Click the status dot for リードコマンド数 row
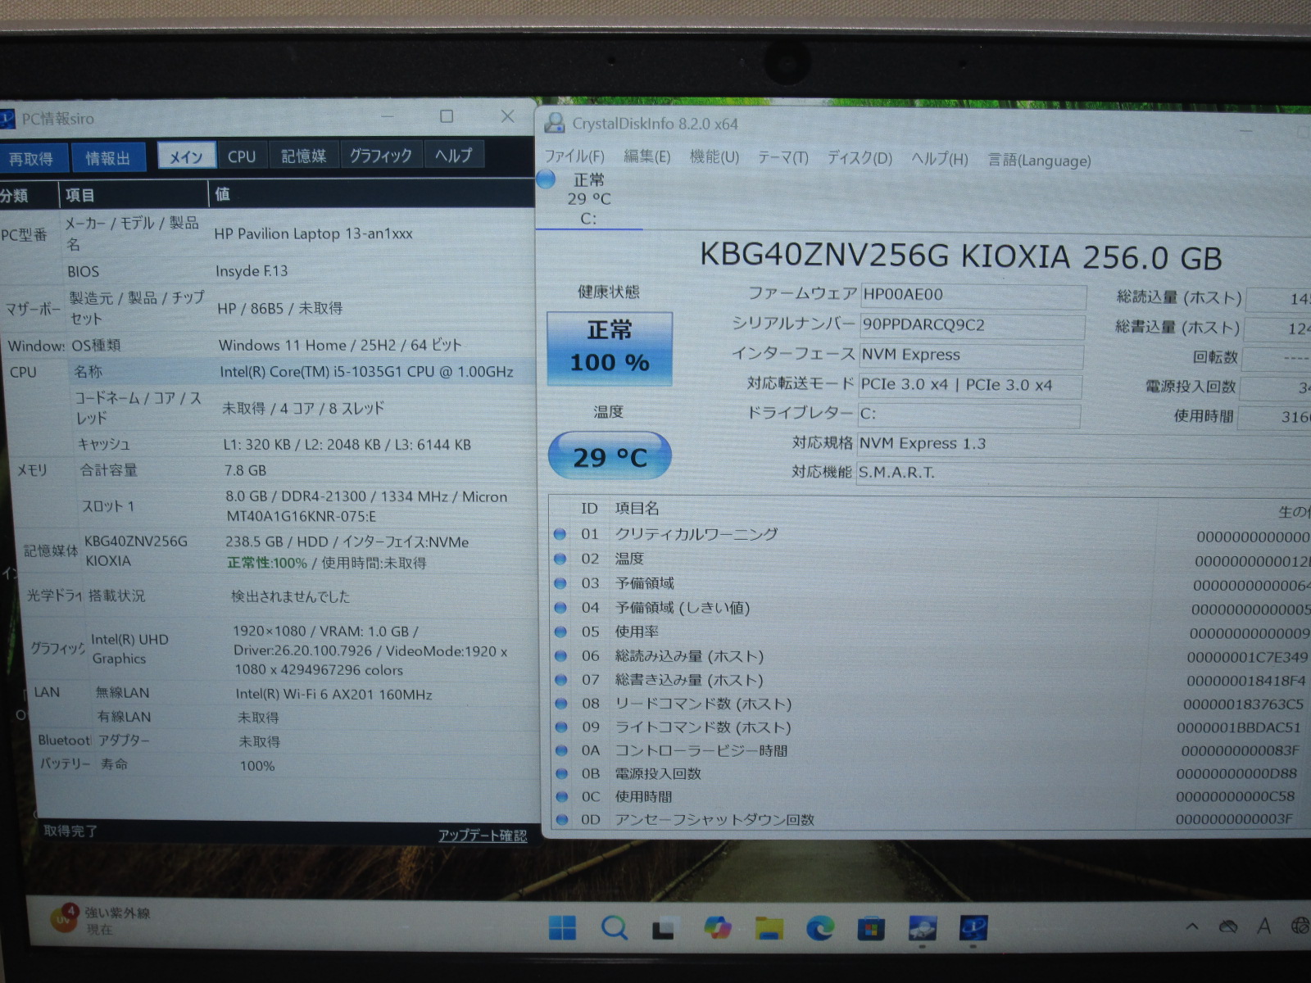This screenshot has height=983, width=1311. [x=561, y=703]
